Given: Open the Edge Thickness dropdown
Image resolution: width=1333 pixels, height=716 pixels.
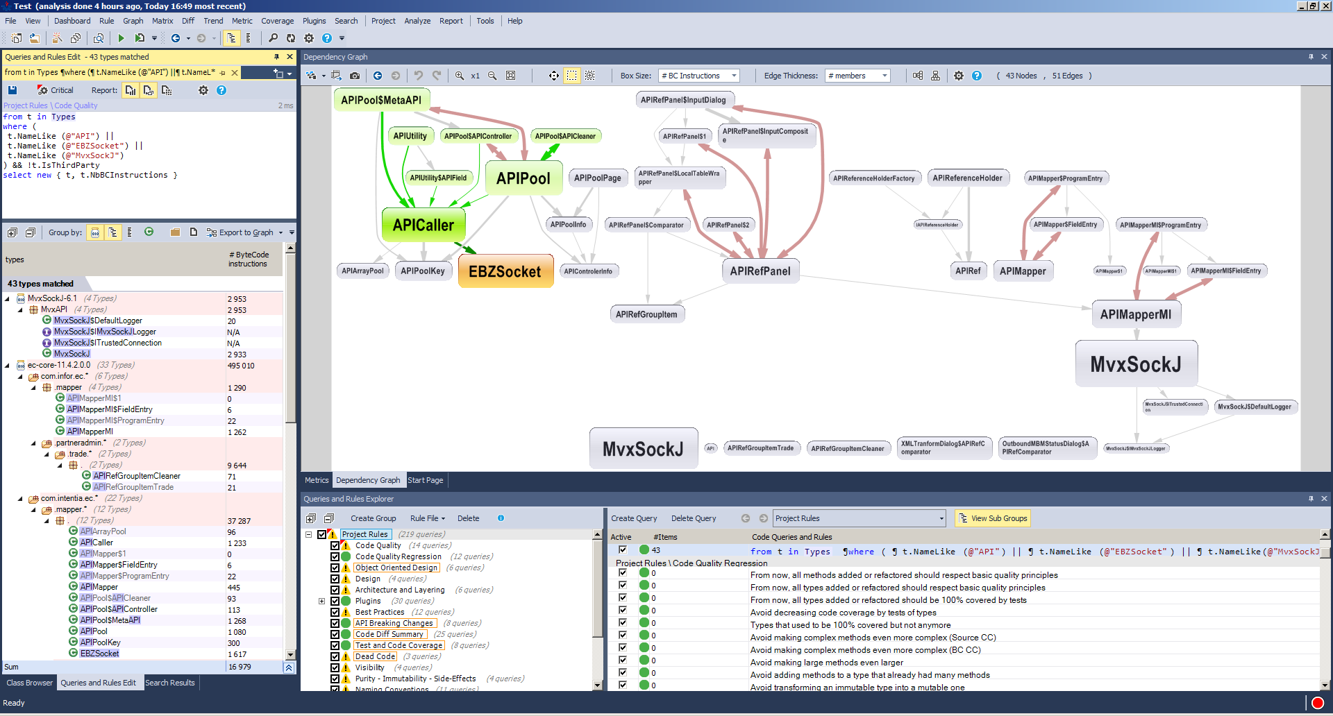Looking at the screenshot, I should (857, 76).
